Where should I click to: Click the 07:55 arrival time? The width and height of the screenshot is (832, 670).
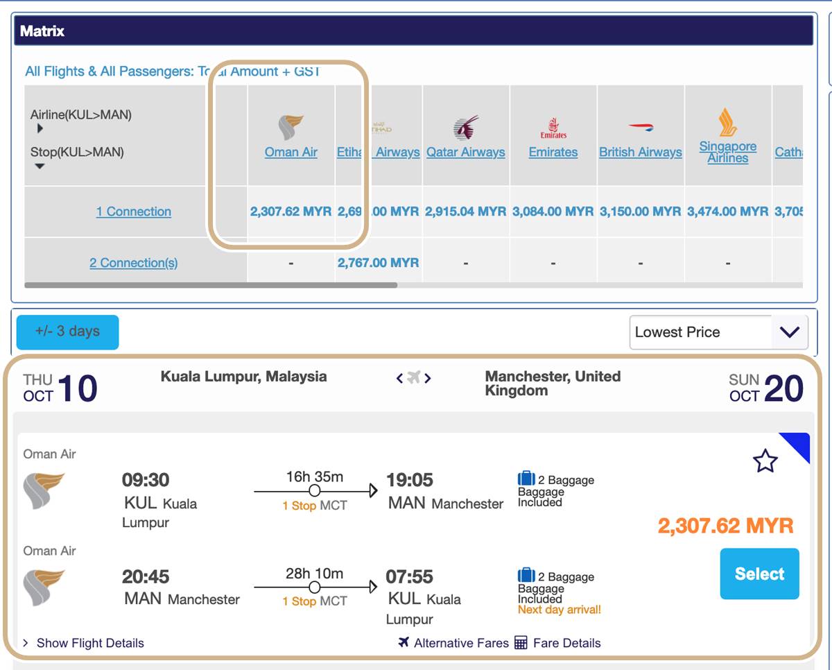(410, 576)
